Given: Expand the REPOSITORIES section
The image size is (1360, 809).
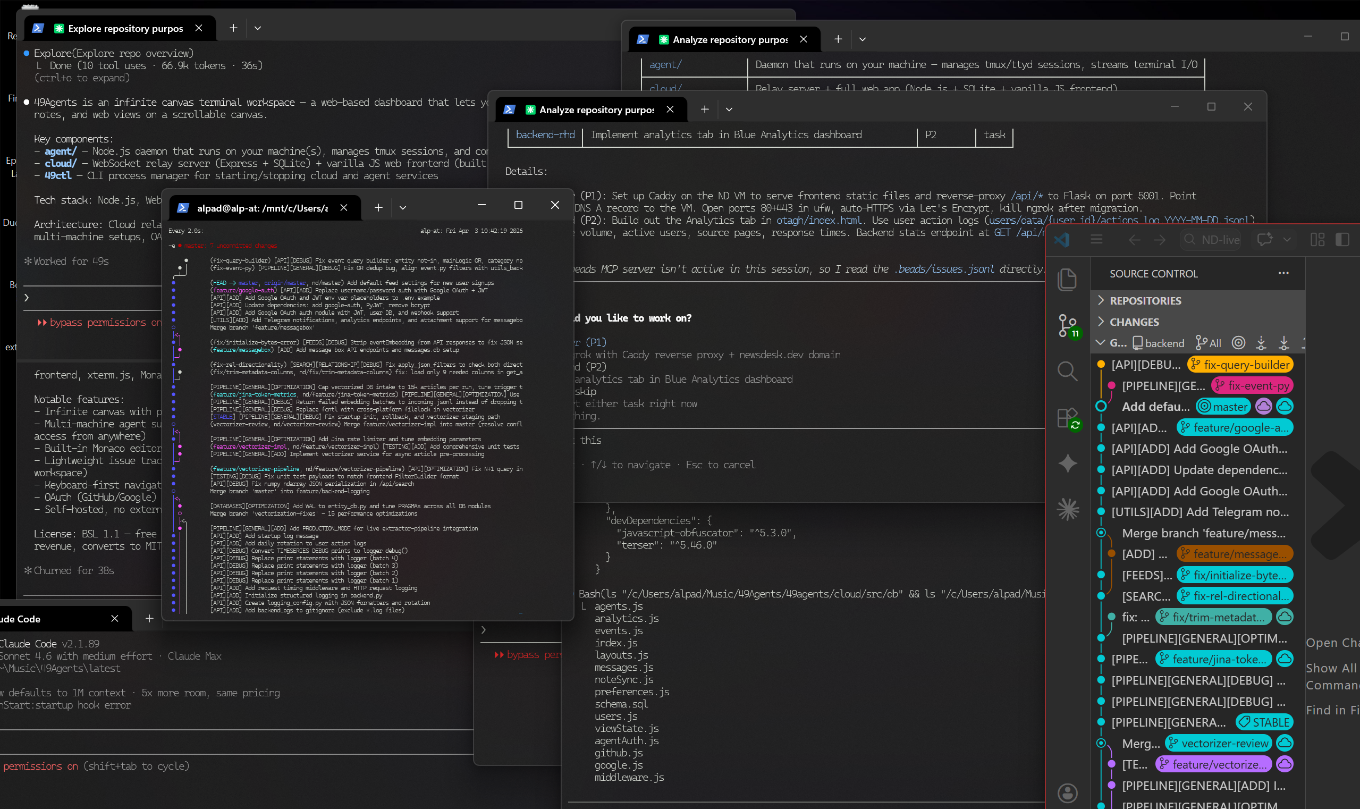Looking at the screenshot, I should click(x=1145, y=301).
